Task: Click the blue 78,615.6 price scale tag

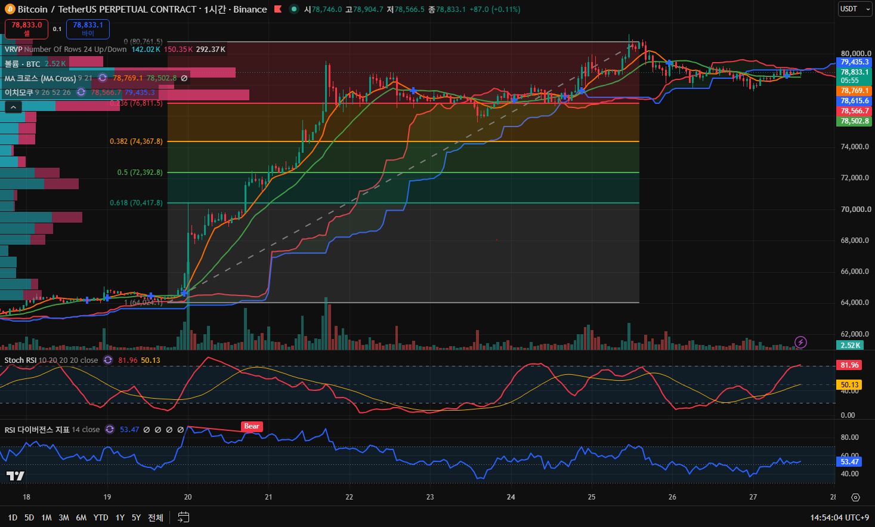Action: (x=855, y=101)
